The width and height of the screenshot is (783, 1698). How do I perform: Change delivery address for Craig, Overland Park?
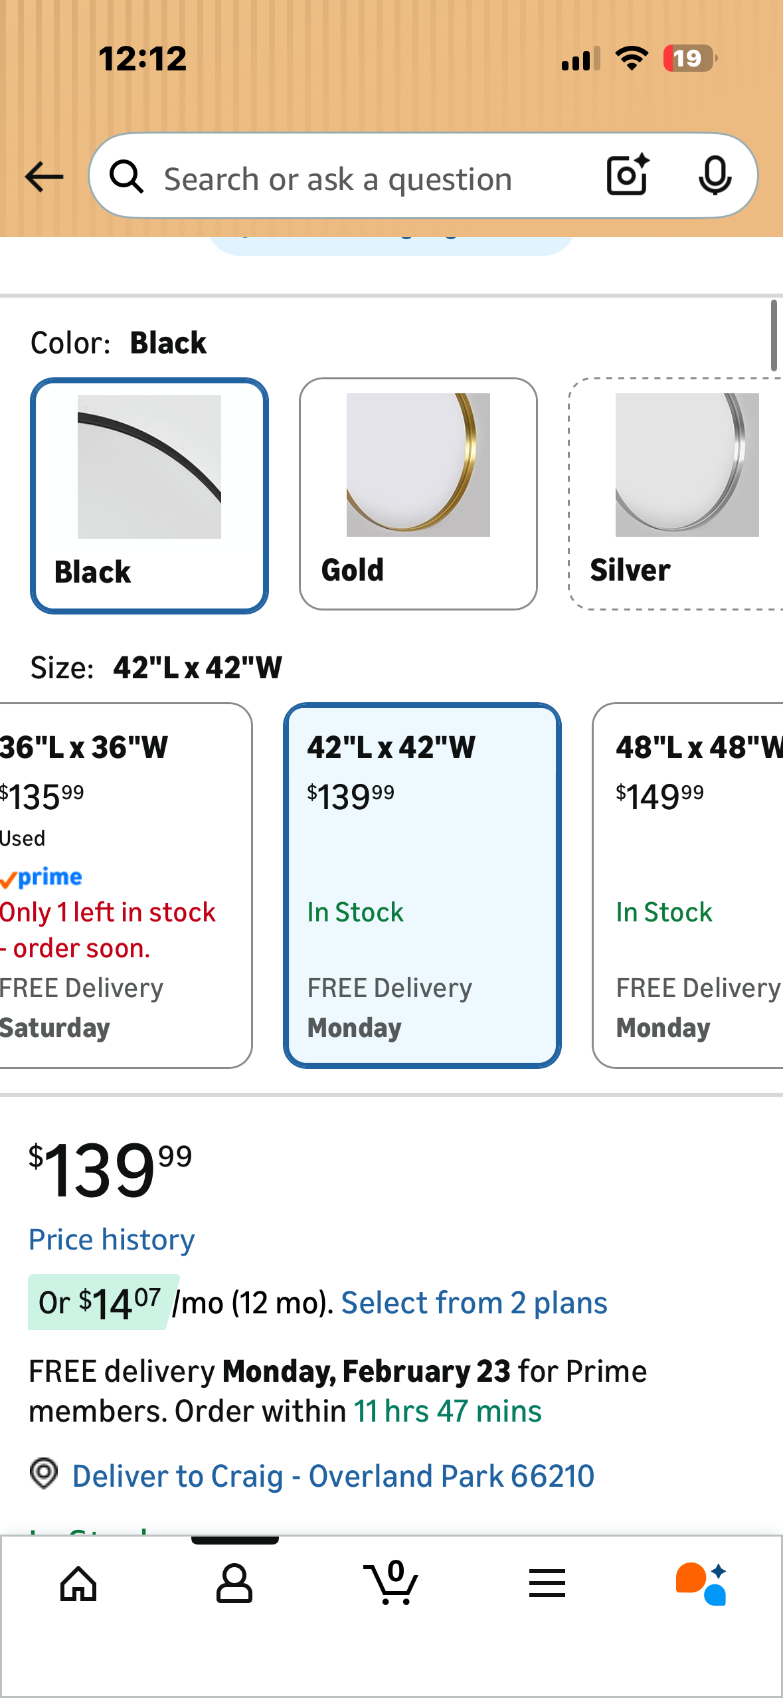(x=333, y=1475)
